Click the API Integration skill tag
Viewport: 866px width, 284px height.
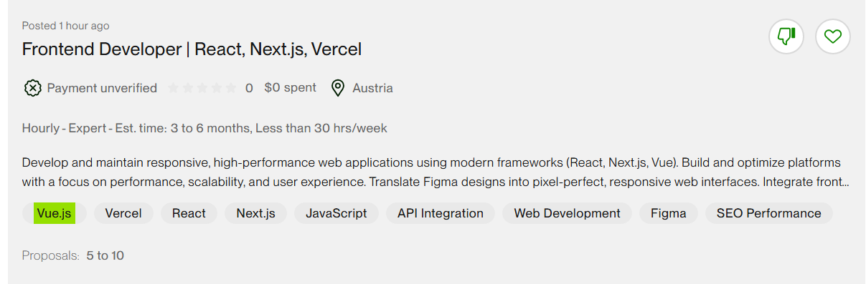coord(441,213)
